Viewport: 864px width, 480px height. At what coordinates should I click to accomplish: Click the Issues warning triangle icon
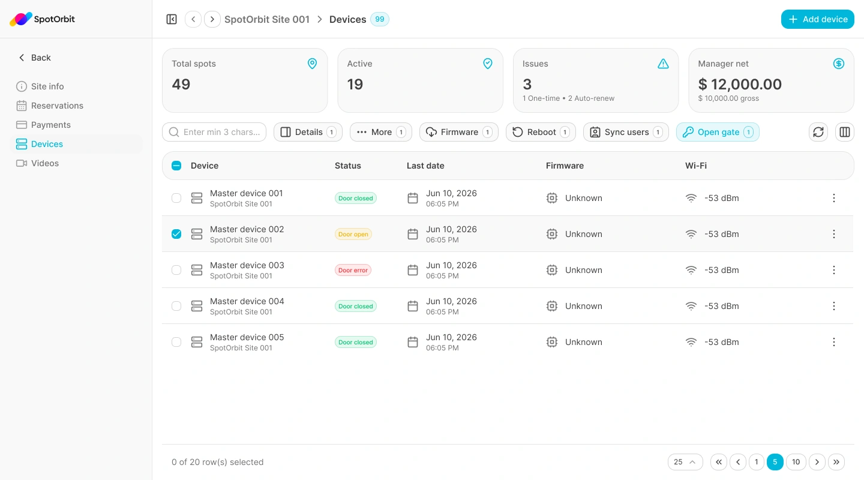pyautogui.click(x=663, y=64)
